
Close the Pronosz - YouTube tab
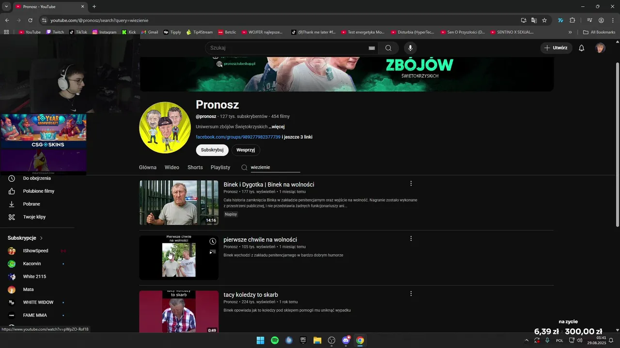click(83, 7)
